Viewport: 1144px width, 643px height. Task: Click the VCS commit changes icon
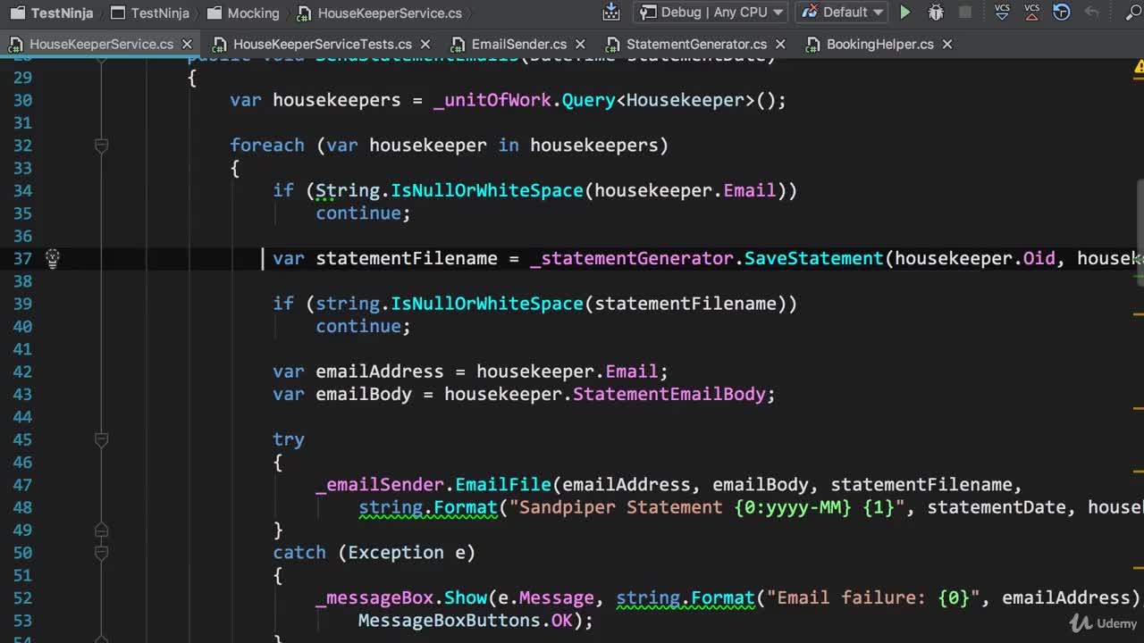(1031, 13)
